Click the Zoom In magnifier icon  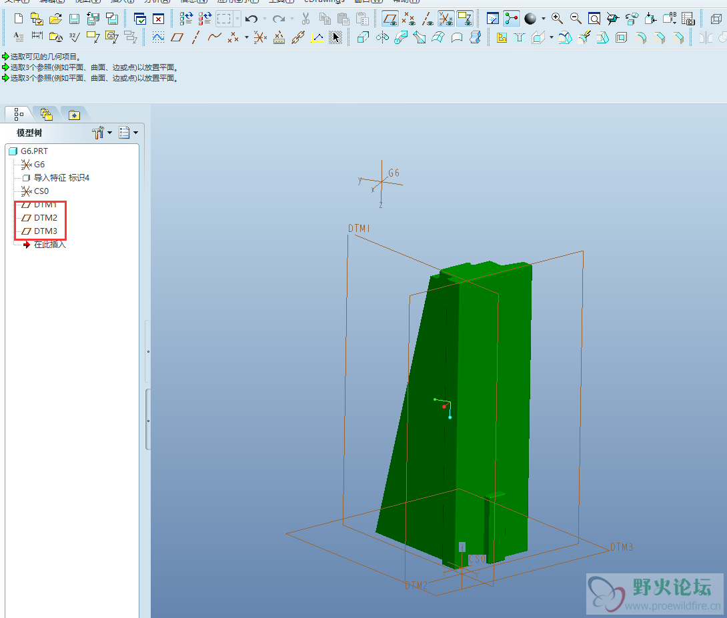(x=557, y=19)
